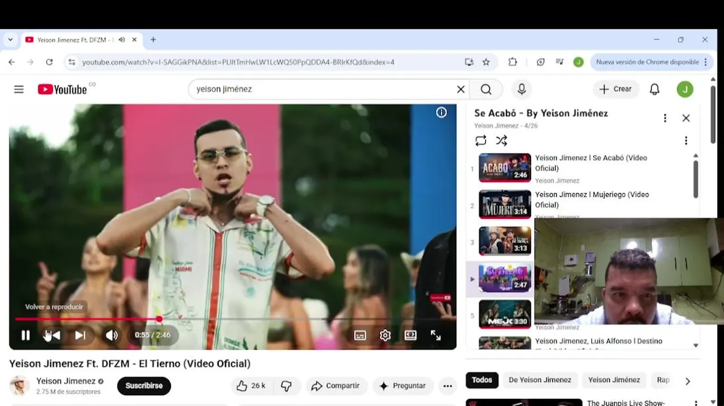Open more actions under video
This screenshot has width=724, height=406.
point(448,386)
